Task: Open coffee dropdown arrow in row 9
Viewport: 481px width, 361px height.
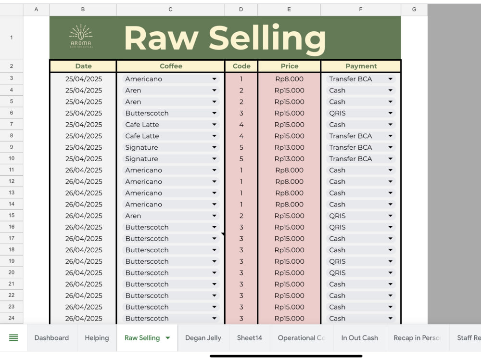Action: tap(214, 147)
